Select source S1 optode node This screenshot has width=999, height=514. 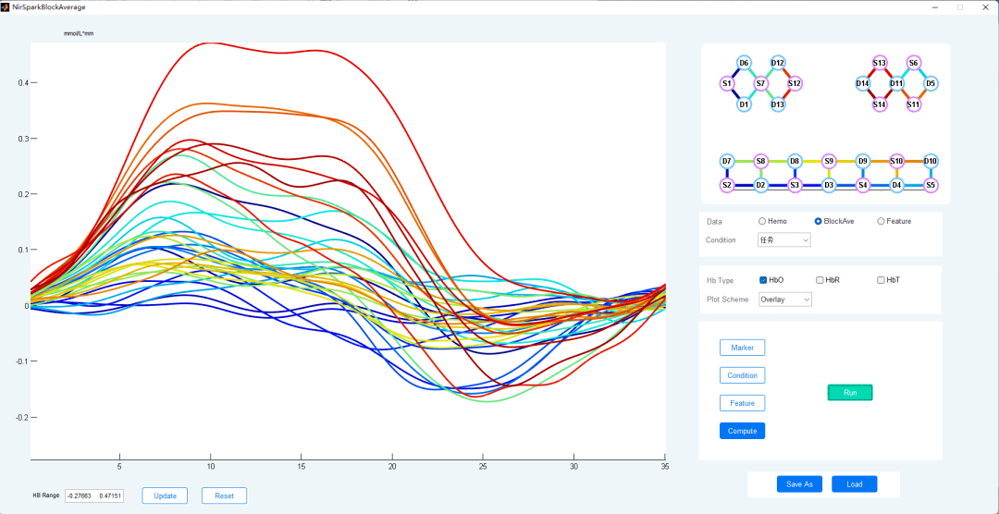click(727, 83)
